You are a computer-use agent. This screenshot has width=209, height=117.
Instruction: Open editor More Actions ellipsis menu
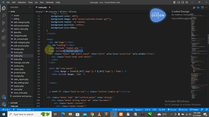click(x=206, y=7)
